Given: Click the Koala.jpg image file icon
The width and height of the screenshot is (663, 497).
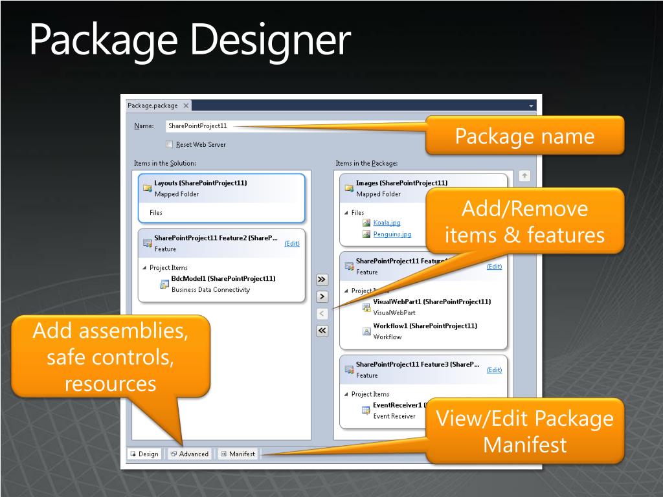Looking at the screenshot, I should (x=366, y=223).
